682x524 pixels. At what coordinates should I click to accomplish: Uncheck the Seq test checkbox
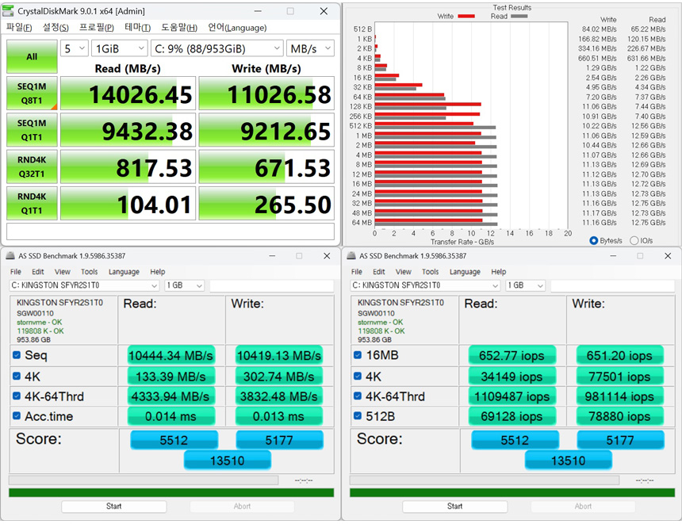click(17, 356)
